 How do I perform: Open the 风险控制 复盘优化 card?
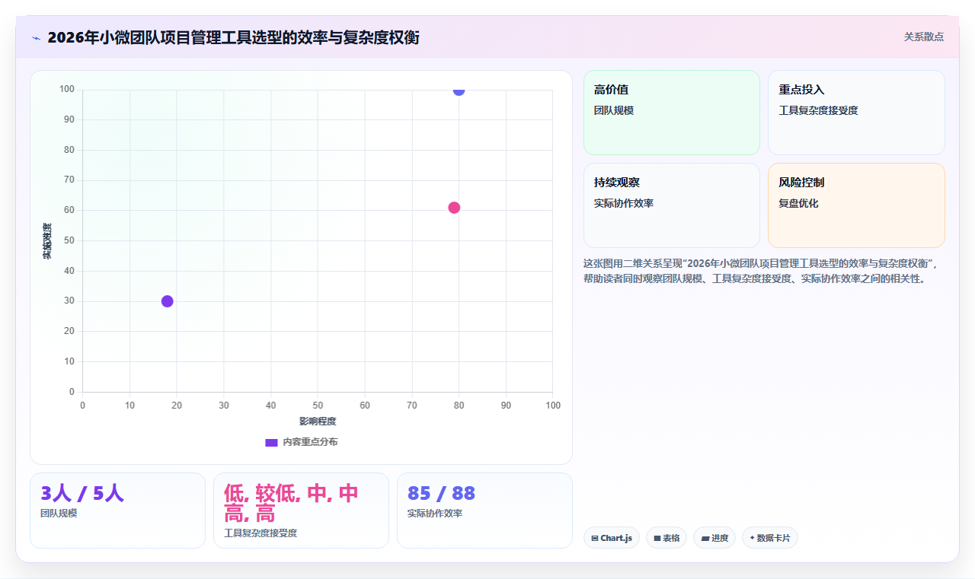pyautogui.click(x=856, y=205)
